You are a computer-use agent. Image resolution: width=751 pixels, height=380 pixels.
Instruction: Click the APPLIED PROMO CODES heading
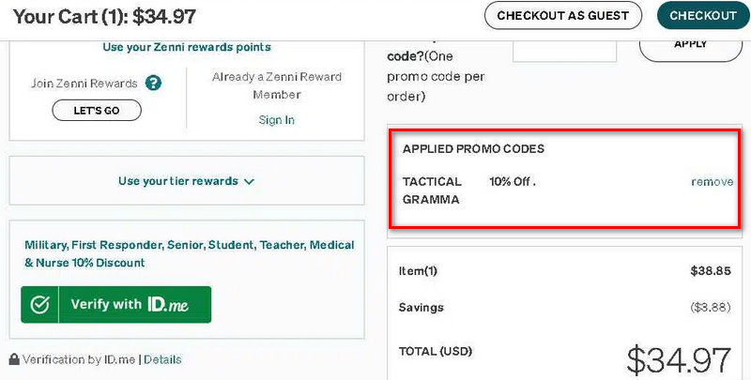473,149
